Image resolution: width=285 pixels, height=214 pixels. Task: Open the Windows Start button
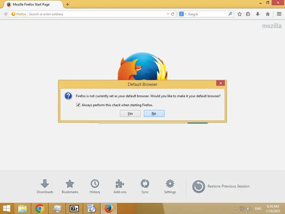pyautogui.click(x=7, y=208)
